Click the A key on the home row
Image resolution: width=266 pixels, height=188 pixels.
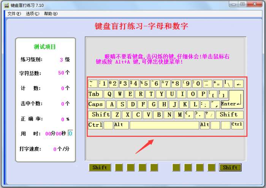tap(112, 104)
